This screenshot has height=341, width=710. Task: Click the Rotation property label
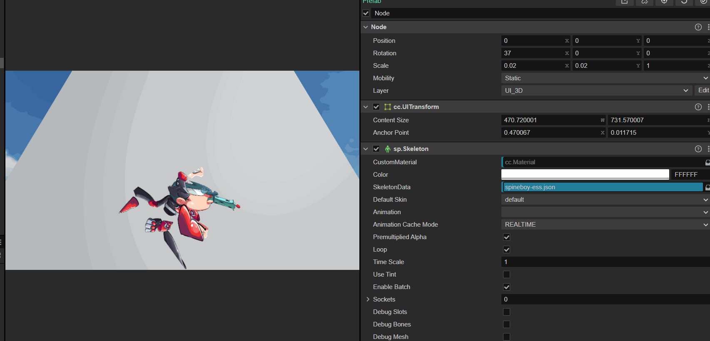tap(384, 53)
